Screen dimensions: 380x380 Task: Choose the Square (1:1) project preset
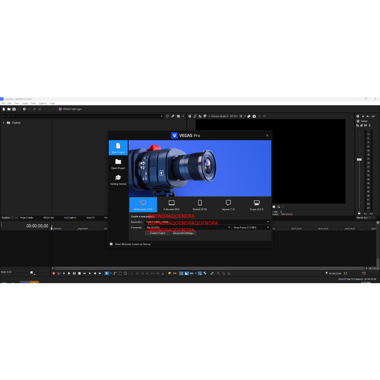click(x=228, y=203)
